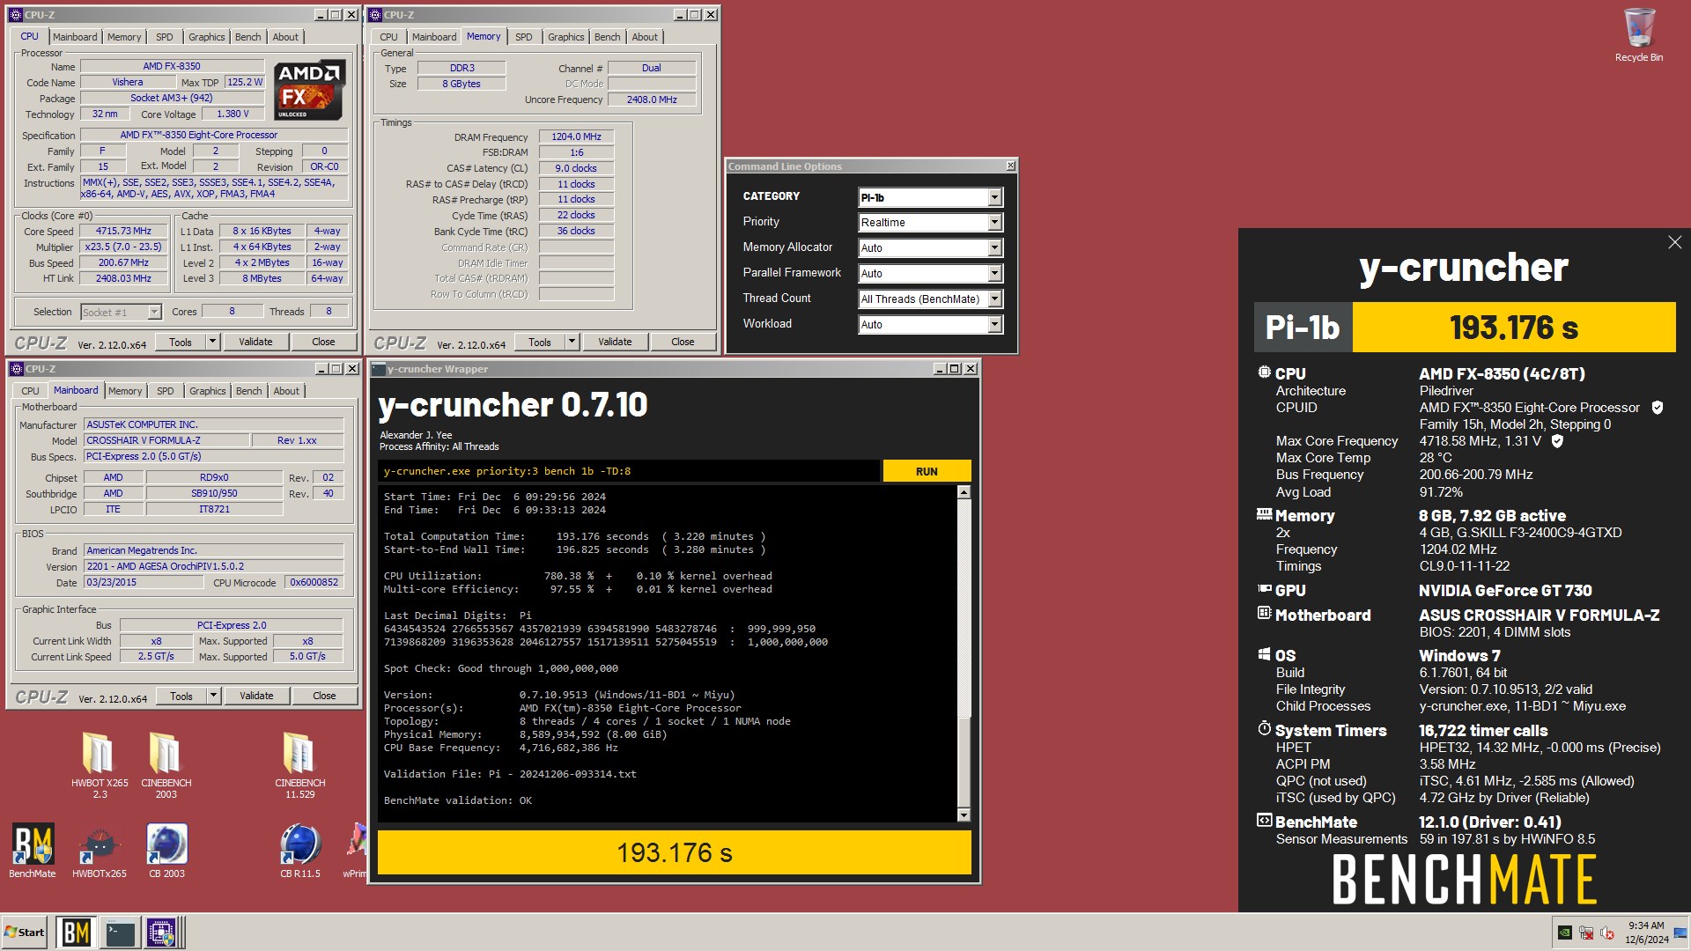Click the volume tray icon

1607,933
